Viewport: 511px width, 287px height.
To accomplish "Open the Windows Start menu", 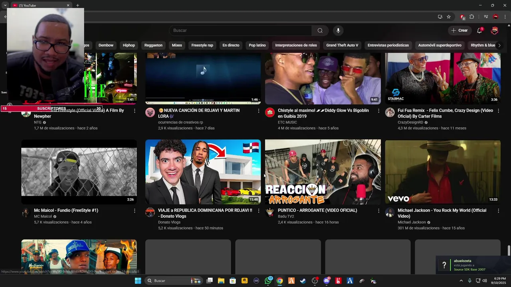I will click(x=138, y=281).
